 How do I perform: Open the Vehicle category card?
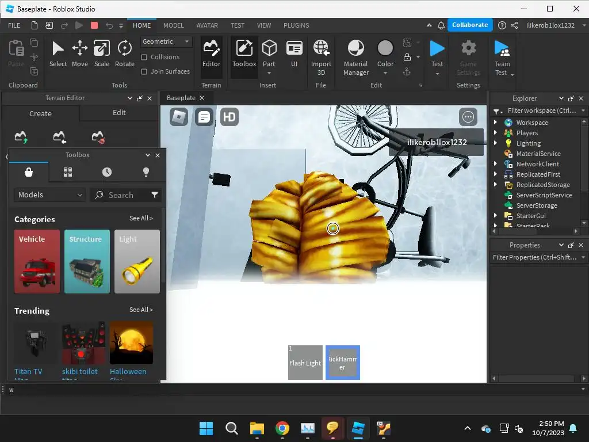[37, 261]
